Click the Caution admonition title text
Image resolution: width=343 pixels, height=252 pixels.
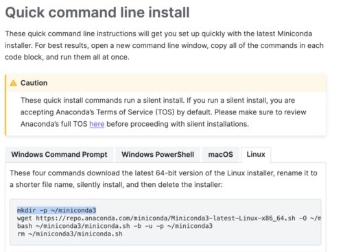(x=34, y=83)
